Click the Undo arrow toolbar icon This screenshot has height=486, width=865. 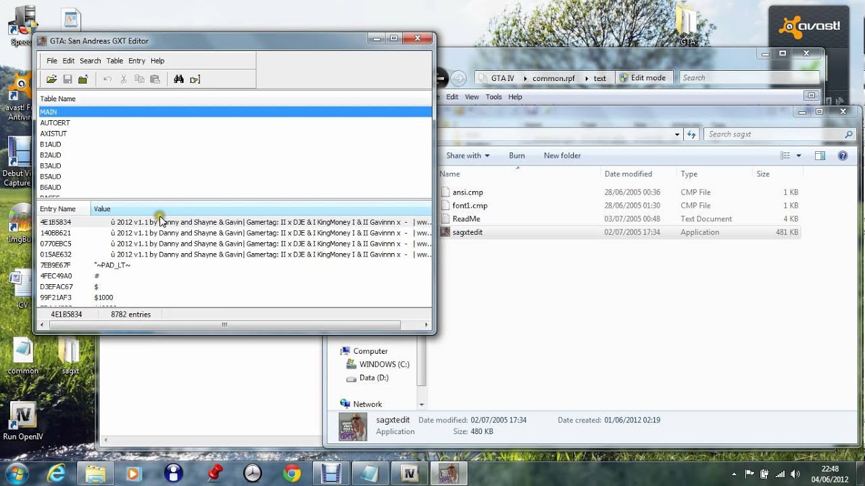(107, 79)
